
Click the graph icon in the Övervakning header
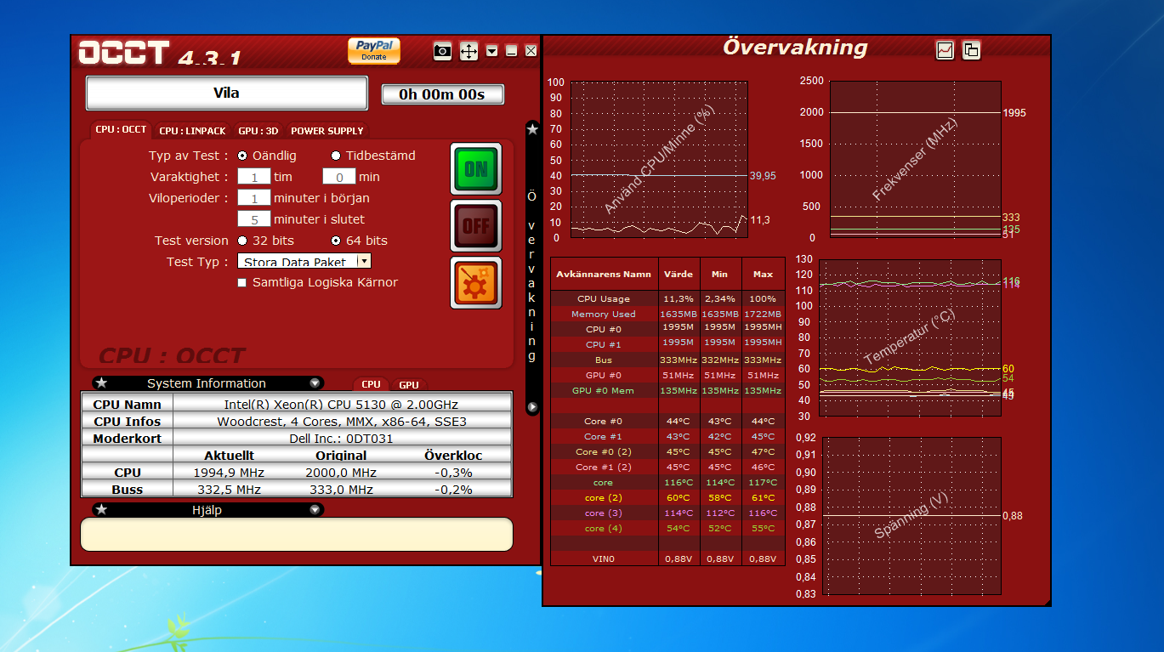(945, 50)
